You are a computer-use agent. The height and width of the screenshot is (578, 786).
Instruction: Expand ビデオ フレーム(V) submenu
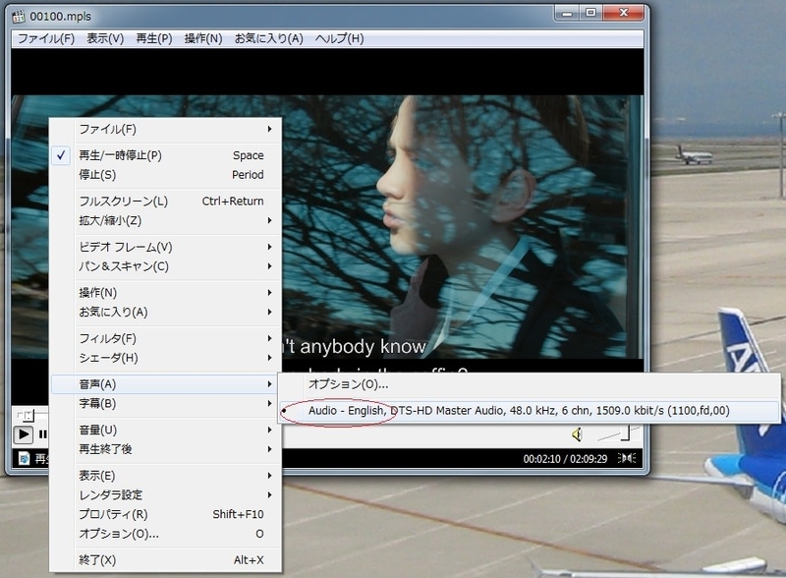click(x=165, y=247)
